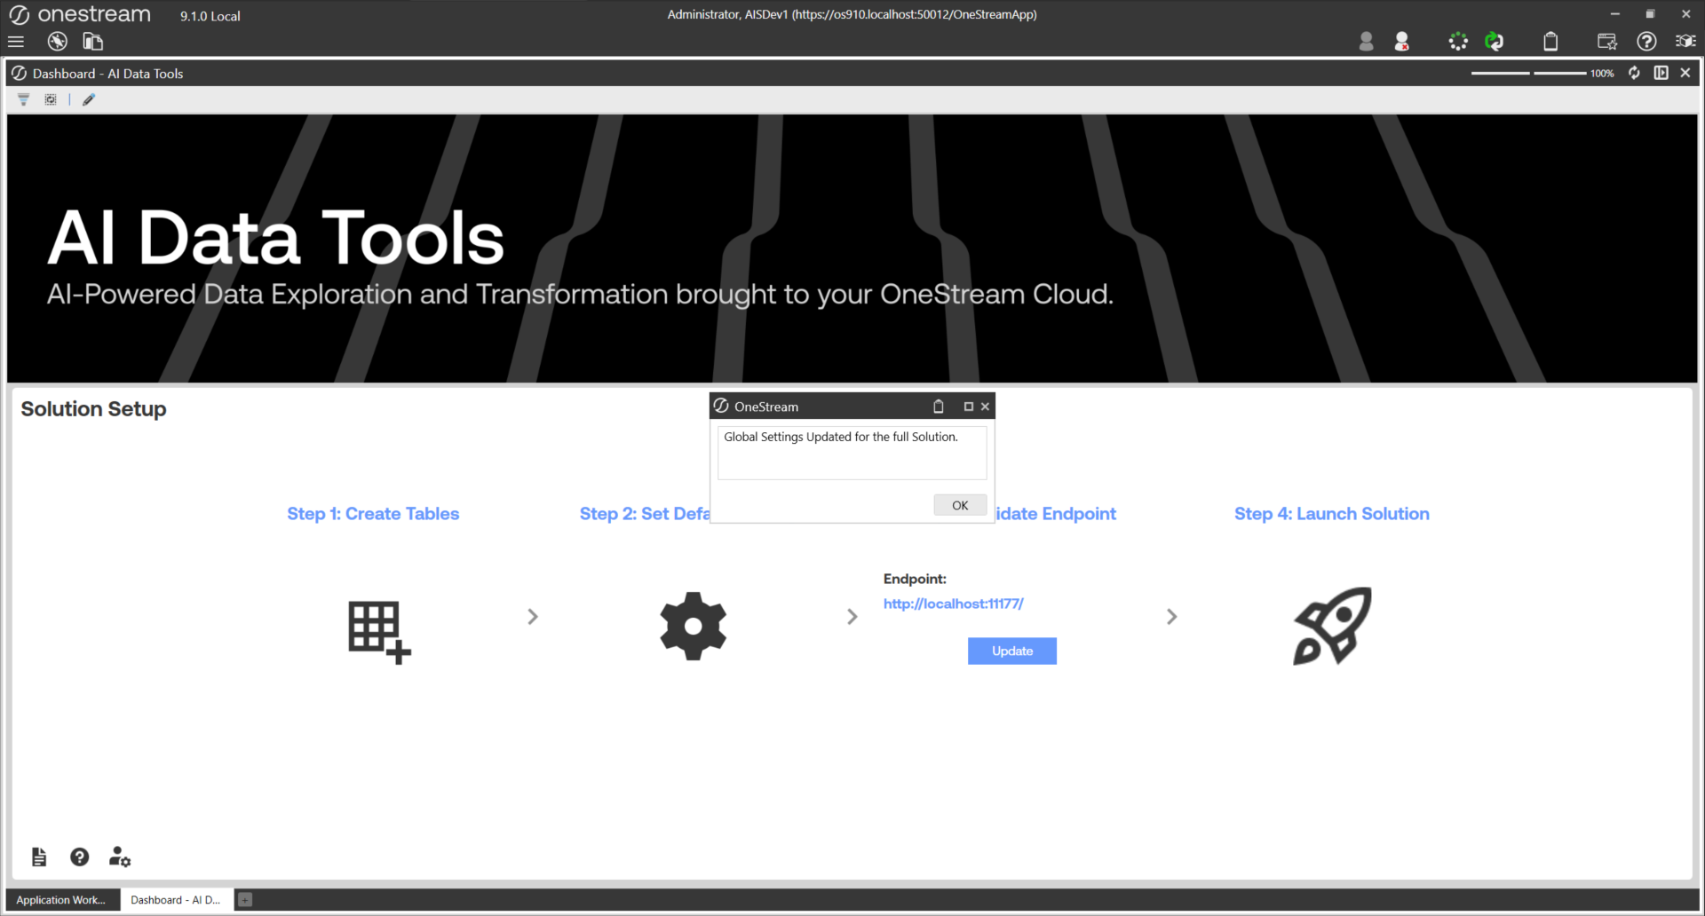Image resolution: width=1705 pixels, height=916 pixels.
Task: Open the task activity spinner icon
Action: (1458, 42)
